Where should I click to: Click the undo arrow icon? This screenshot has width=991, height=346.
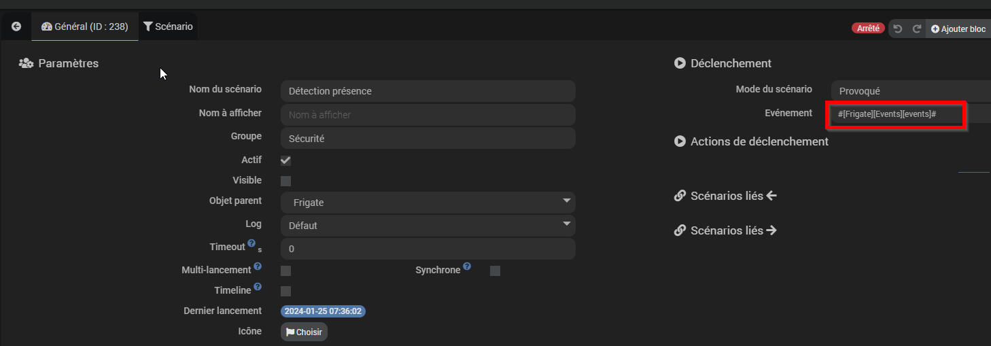[898, 29]
